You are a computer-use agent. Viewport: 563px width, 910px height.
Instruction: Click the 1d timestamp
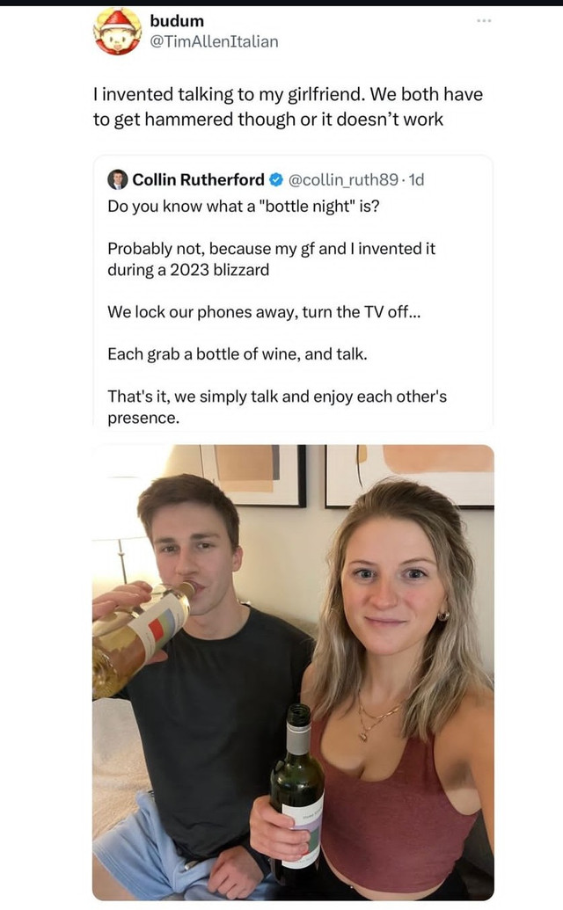(416, 179)
